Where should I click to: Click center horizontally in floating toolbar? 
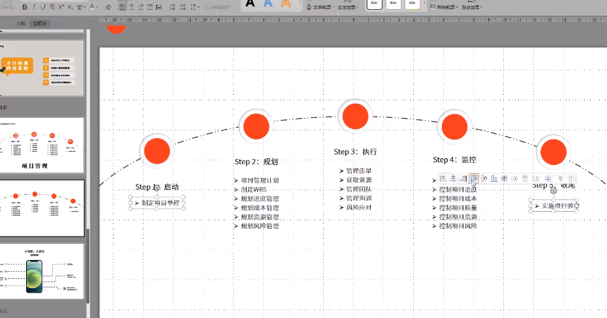point(453,179)
